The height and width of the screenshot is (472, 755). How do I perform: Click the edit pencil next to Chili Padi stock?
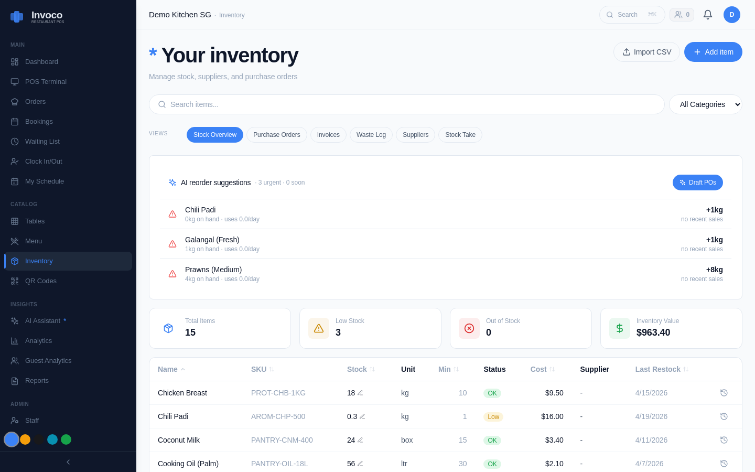coord(362,416)
